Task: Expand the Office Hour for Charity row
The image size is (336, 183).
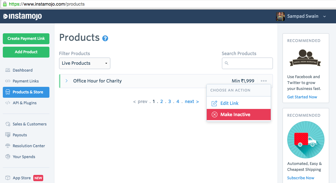Action: point(67,81)
